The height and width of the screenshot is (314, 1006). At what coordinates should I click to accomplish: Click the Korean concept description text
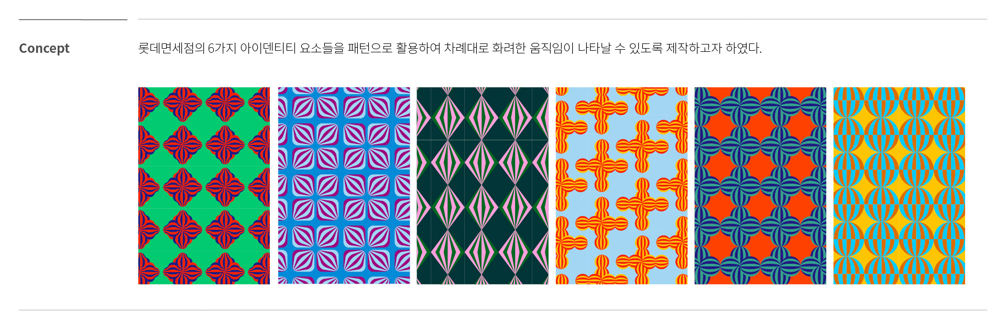point(450,48)
